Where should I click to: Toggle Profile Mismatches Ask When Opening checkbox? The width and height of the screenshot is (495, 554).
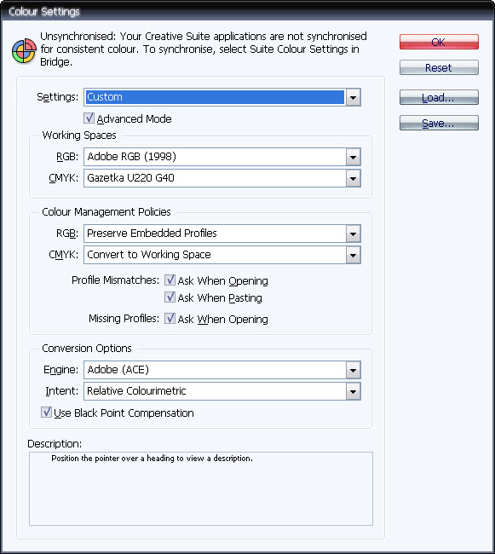tap(170, 280)
